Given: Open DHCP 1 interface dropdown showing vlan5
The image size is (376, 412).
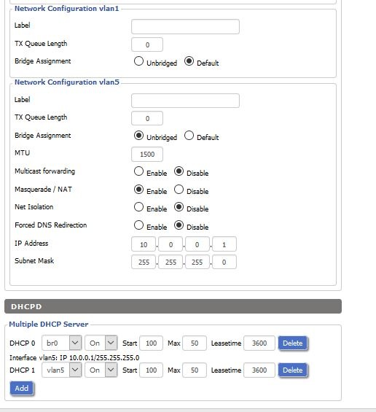Looking at the screenshot, I should click(x=62, y=370).
